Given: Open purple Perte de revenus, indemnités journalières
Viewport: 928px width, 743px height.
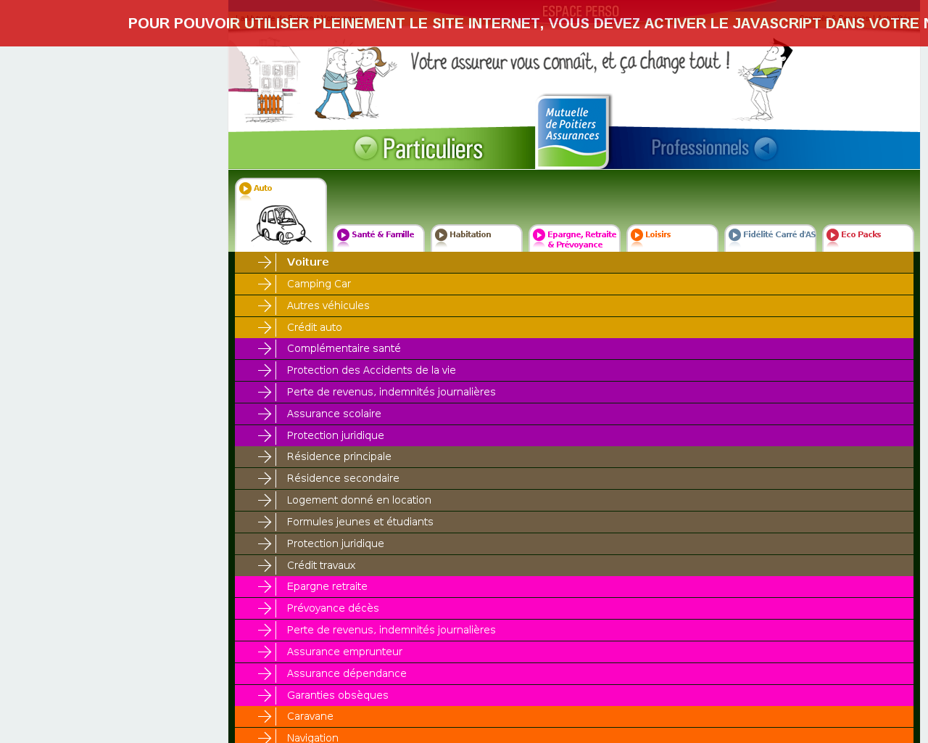Looking at the screenshot, I should point(574,393).
